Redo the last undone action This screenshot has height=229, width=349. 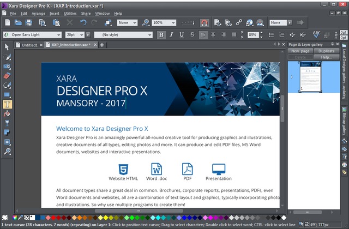(94, 22)
